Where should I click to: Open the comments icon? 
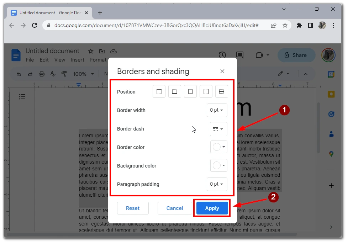pos(240,55)
